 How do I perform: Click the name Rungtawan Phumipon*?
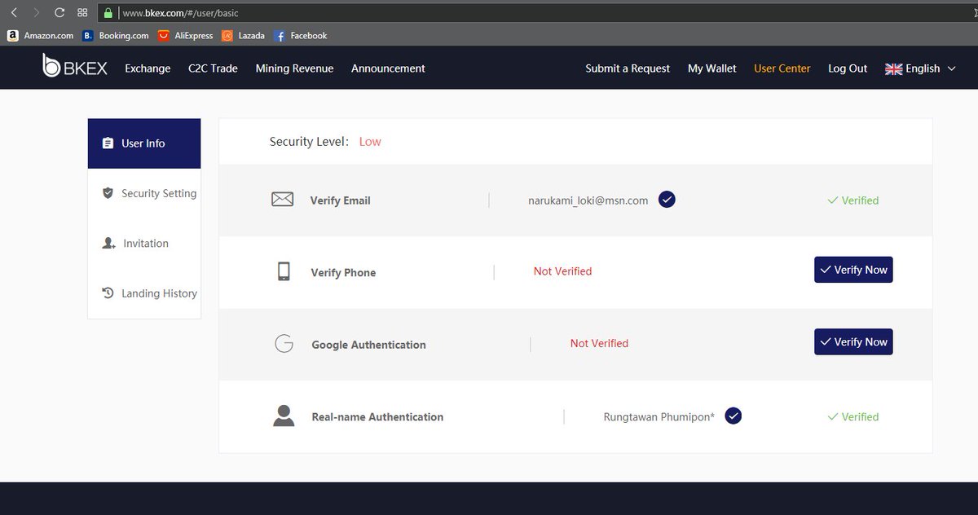coord(659,417)
